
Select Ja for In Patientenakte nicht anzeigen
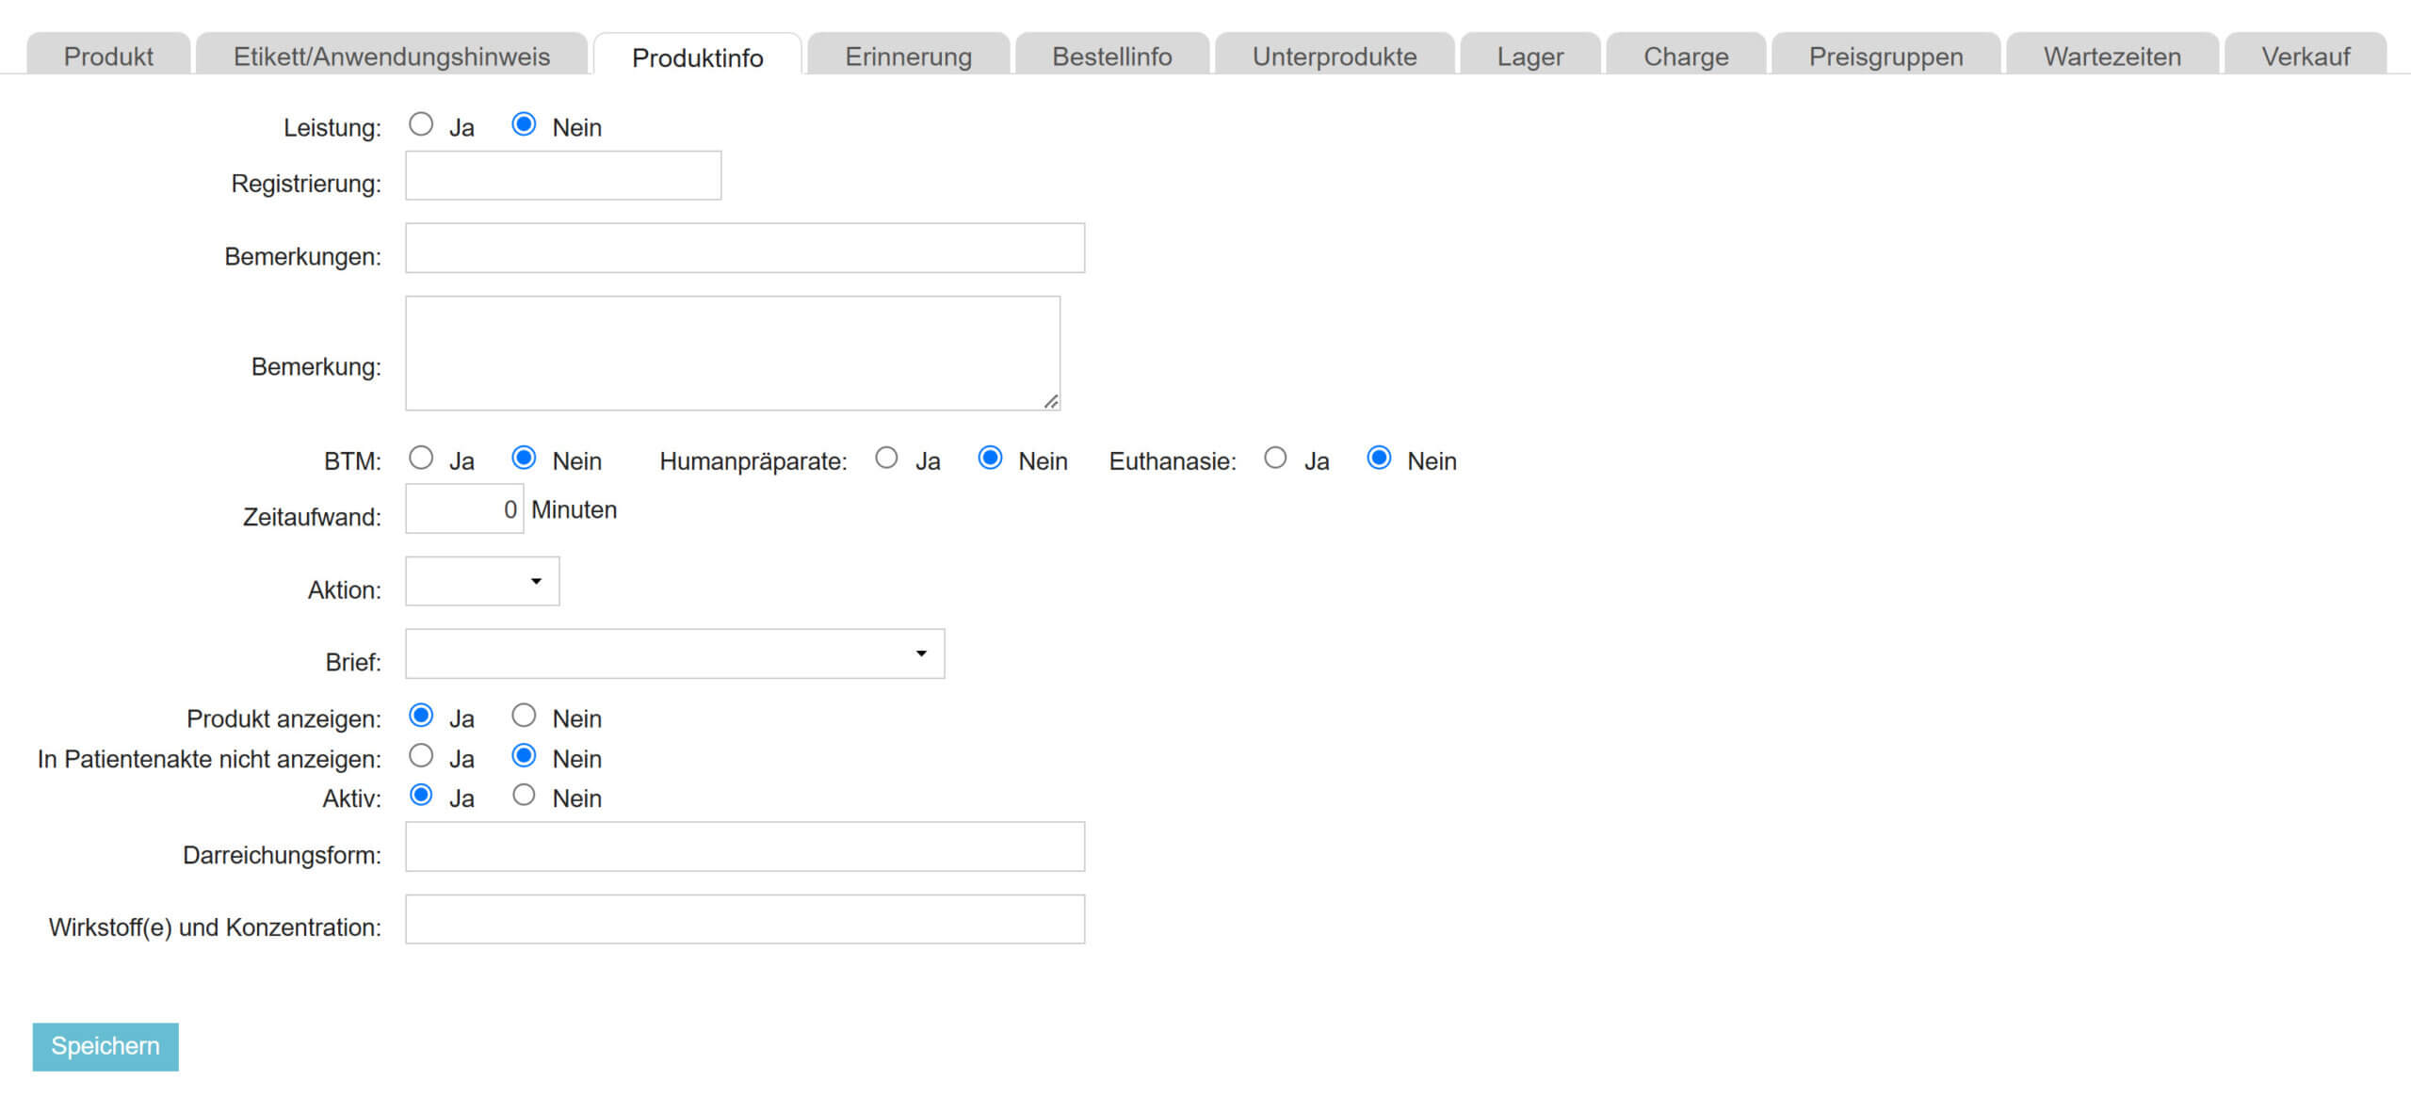421,756
